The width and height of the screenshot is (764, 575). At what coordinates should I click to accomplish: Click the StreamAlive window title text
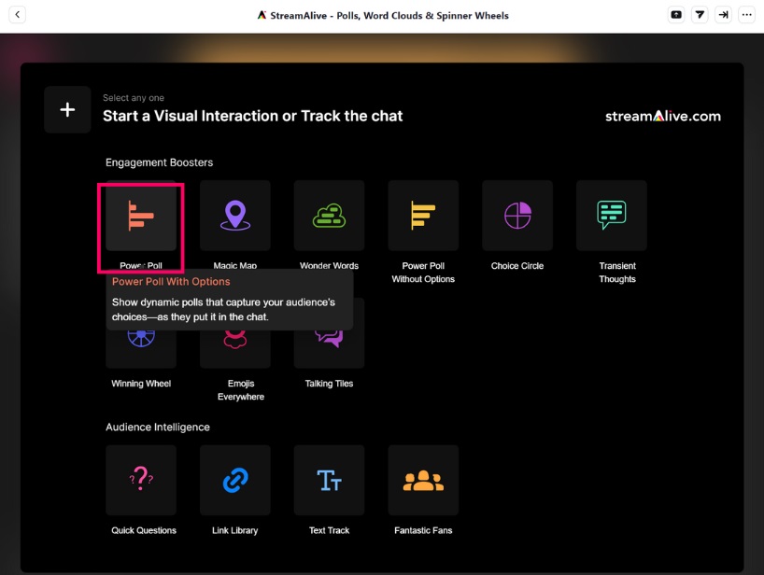click(x=389, y=16)
